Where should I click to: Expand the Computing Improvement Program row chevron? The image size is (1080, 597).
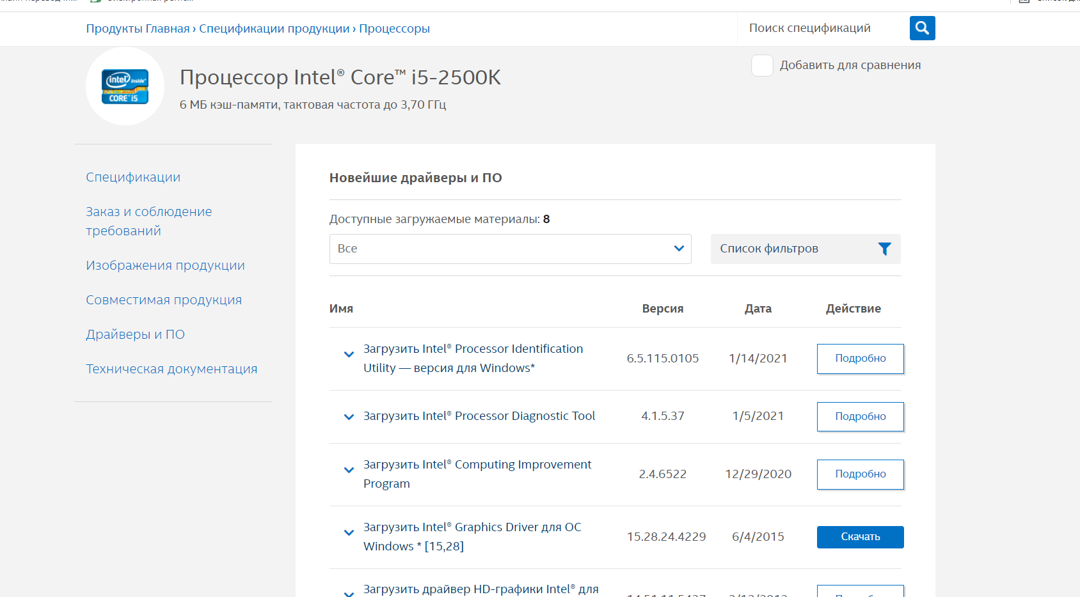pos(349,470)
